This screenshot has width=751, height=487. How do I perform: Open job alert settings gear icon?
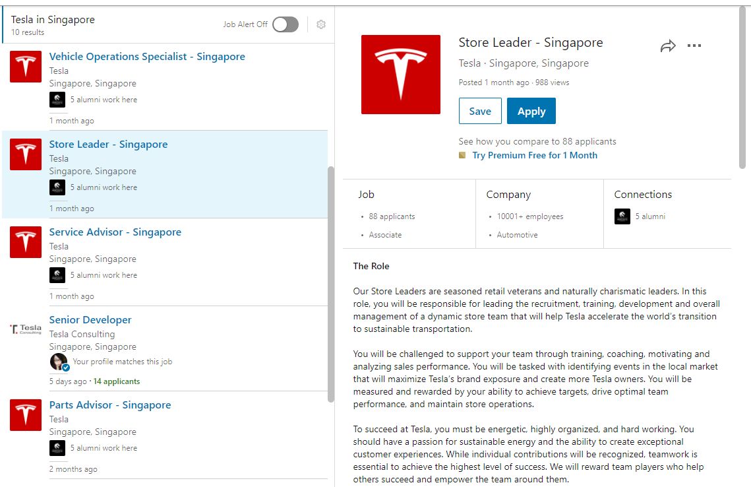pyautogui.click(x=321, y=24)
